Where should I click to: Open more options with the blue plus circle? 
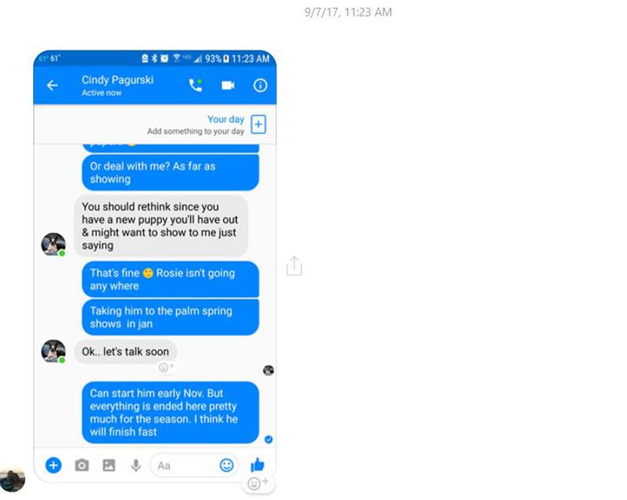[54, 465]
